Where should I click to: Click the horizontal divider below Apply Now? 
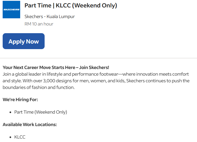coord(99,58)
